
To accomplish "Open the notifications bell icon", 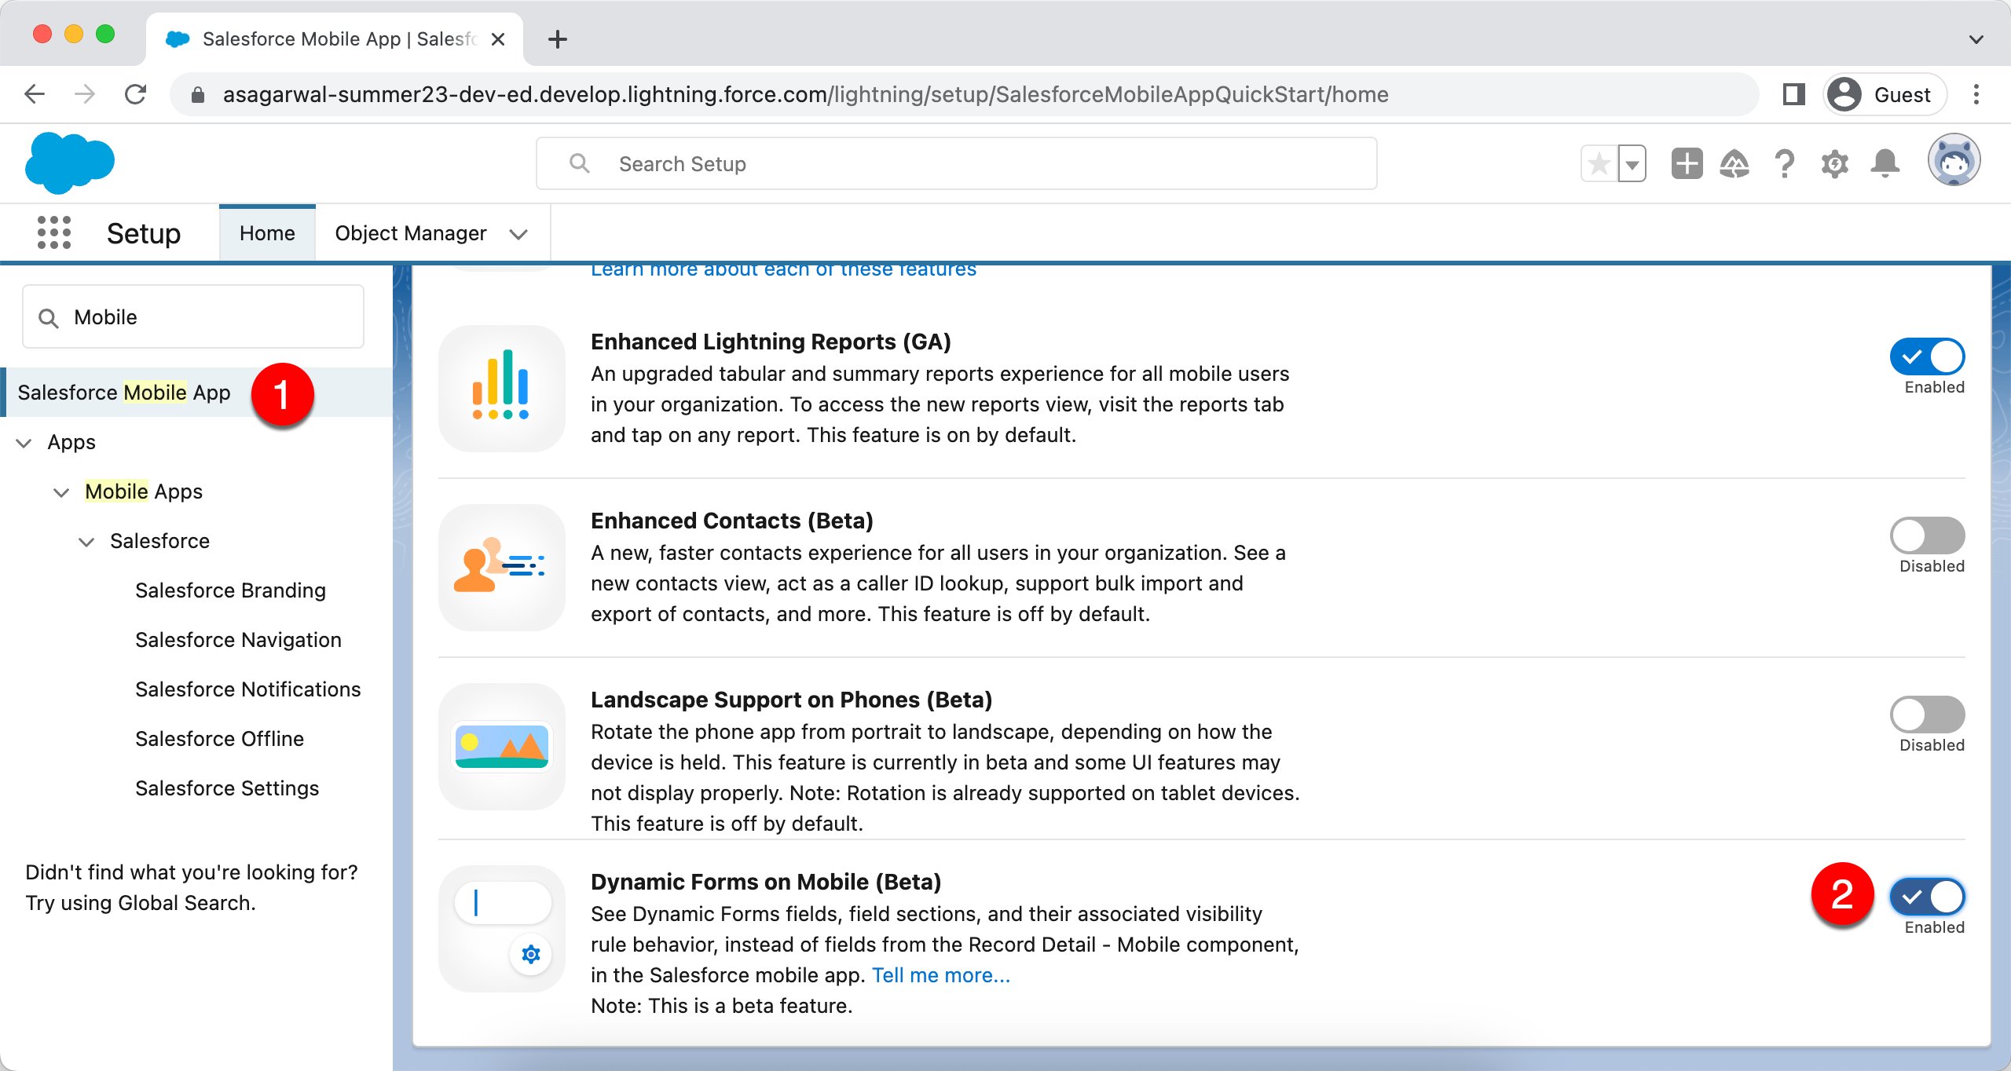I will point(1886,163).
